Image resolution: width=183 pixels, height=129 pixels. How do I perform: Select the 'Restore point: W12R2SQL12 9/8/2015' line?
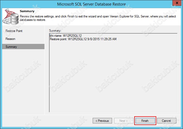(x=83, y=39)
